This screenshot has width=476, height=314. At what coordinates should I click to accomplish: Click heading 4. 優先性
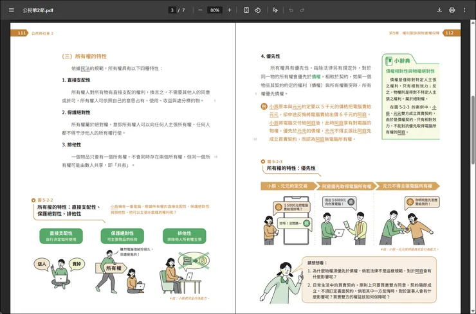coord(270,56)
